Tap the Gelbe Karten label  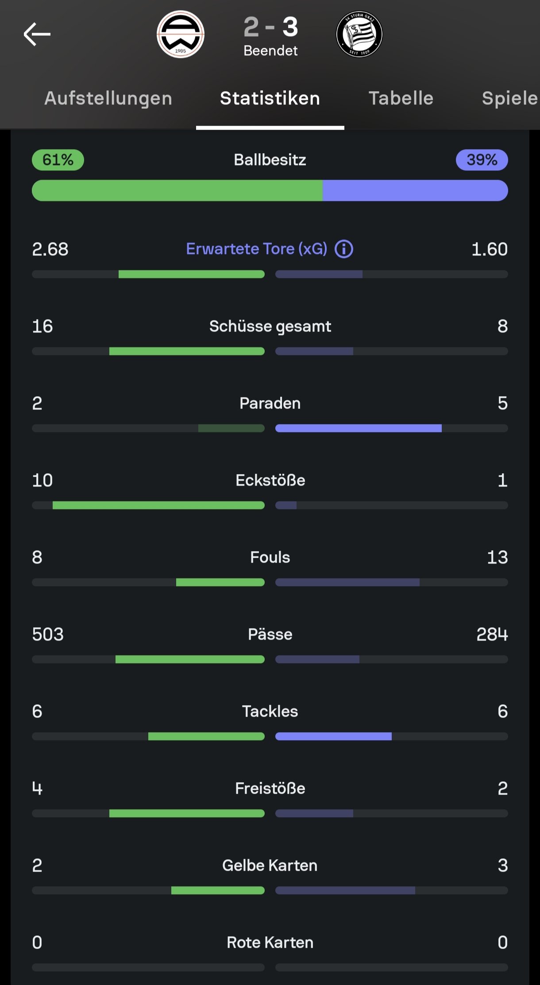tap(270, 865)
